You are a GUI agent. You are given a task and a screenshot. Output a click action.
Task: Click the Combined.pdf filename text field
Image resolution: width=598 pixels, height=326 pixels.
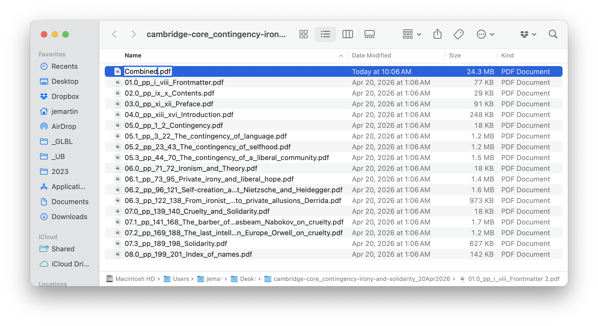[x=147, y=71]
